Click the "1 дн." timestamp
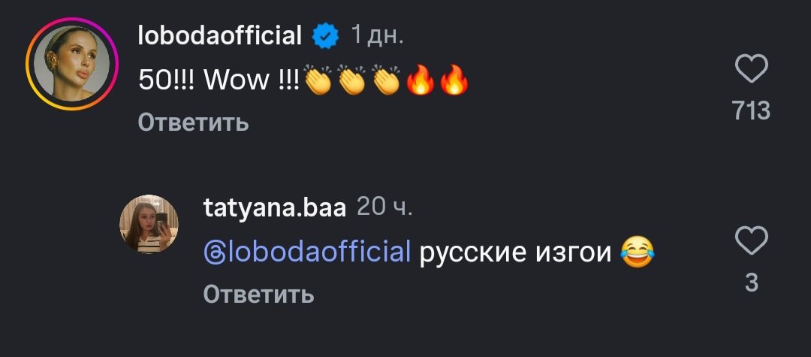Viewport: 811px width, 357px height. coord(378,35)
